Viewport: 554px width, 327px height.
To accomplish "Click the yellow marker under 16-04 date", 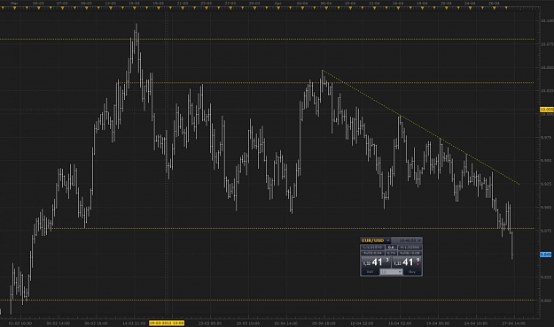I will 398,8.
